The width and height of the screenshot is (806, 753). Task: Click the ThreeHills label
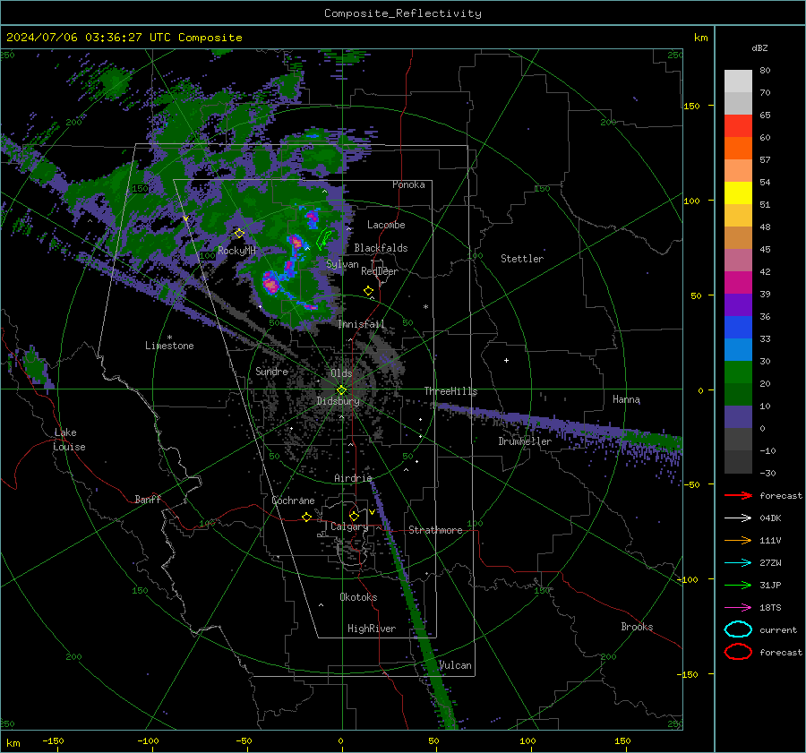[x=450, y=391]
